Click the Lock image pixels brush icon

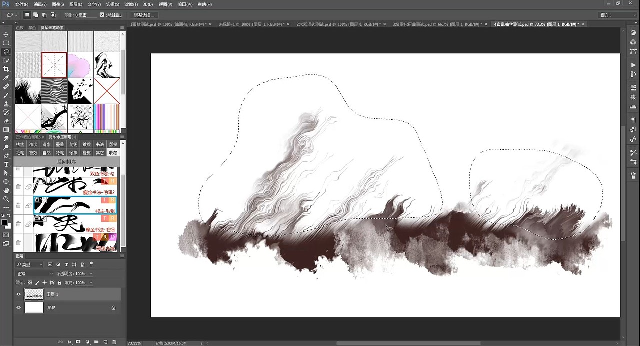(37, 283)
